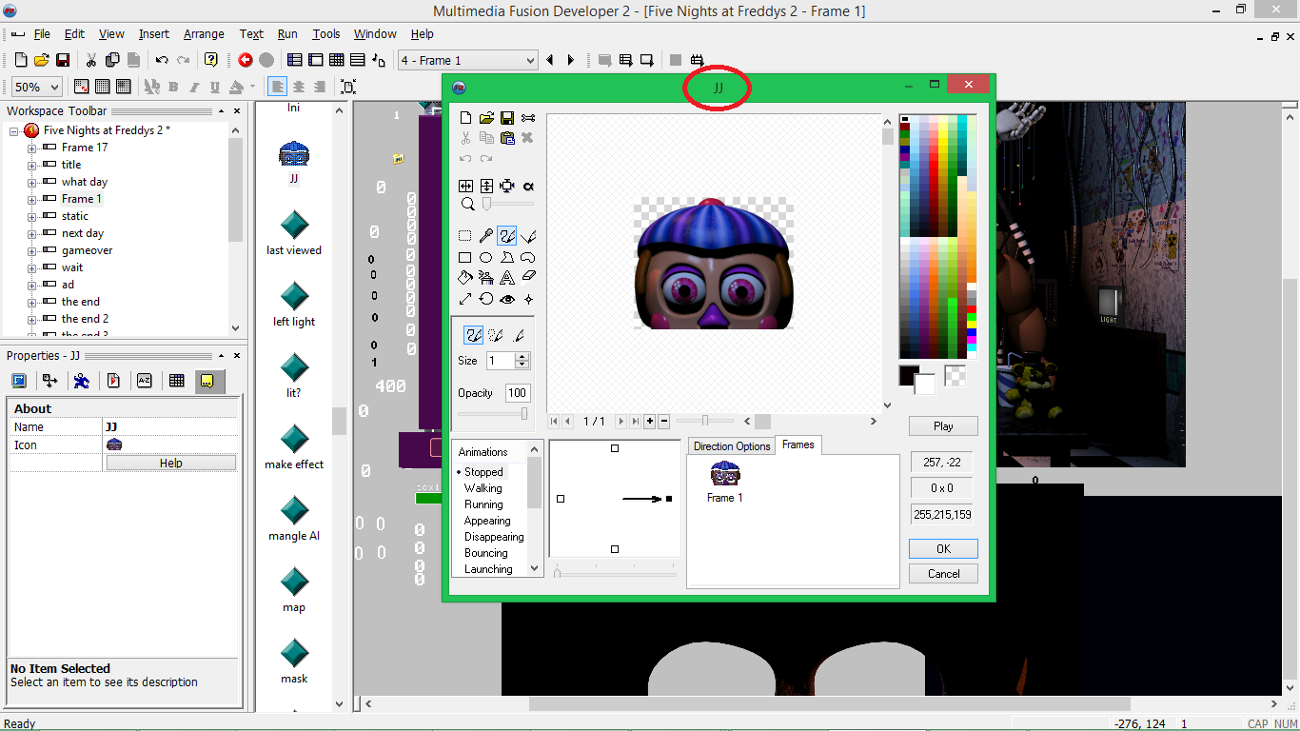Click the picture editor save icon
Viewport: 1300px width, 731px height.
(x=507, y=118)
